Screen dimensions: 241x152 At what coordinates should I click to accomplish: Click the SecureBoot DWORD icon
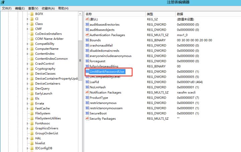click(87, 113)
